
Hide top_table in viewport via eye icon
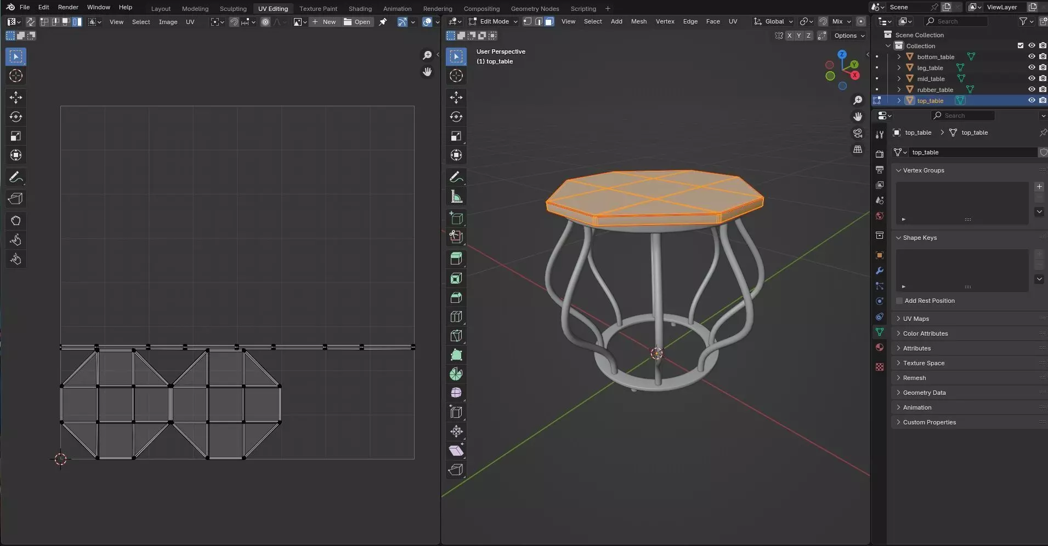[x=1032, y=100]
